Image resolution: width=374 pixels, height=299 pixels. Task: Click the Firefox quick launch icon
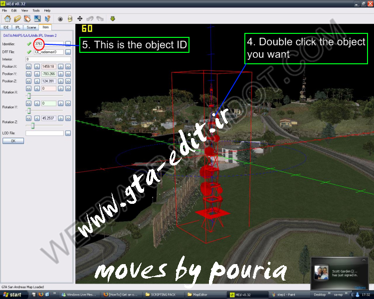(41, 295)
